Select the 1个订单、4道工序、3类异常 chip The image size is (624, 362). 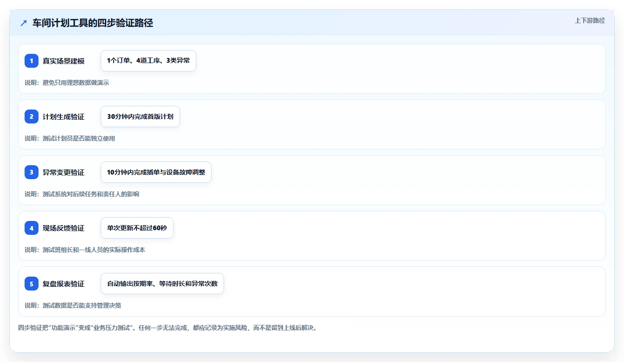point(148,61)
